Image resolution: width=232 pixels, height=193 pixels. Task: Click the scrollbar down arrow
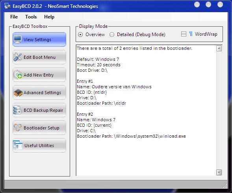click(x=219, y=172)
